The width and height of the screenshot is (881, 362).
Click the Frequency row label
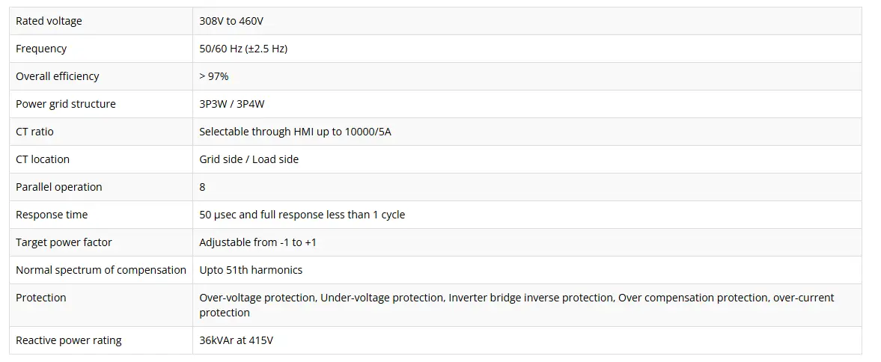41,49
